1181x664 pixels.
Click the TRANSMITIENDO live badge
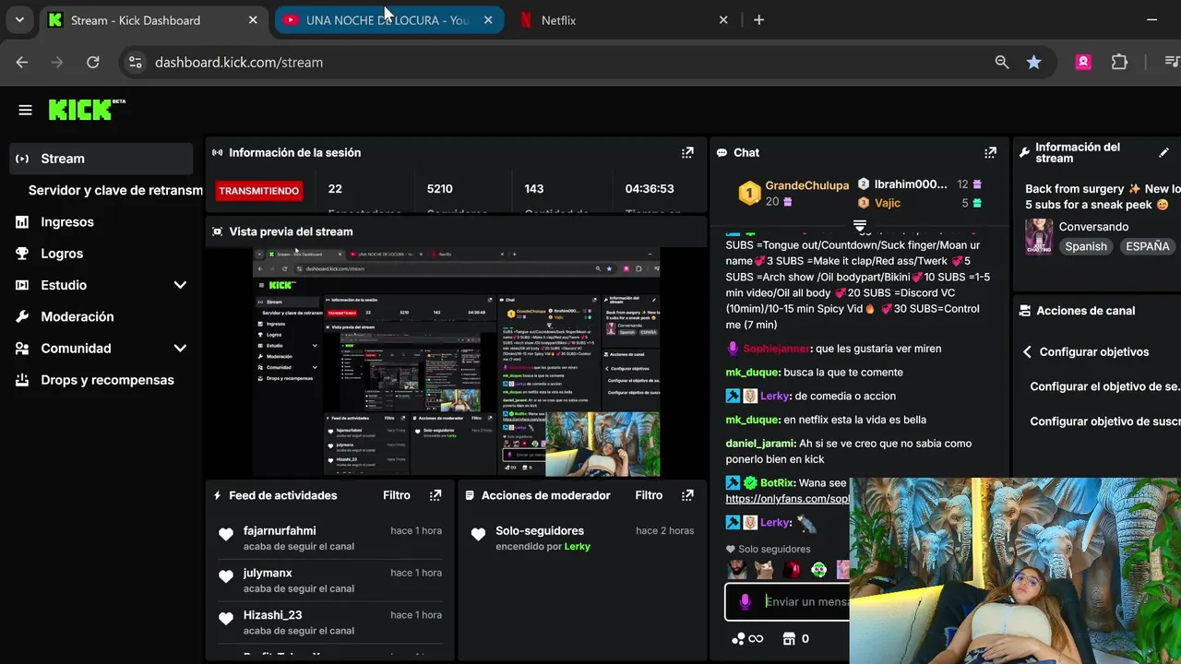point(258,191)
